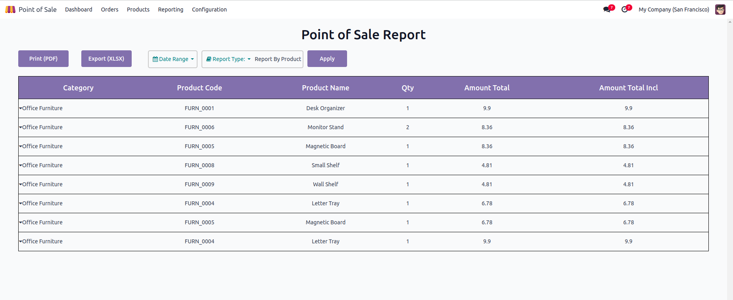733x300 pixels.
Task: Open the Reporting menu
Action: point(171,10)
